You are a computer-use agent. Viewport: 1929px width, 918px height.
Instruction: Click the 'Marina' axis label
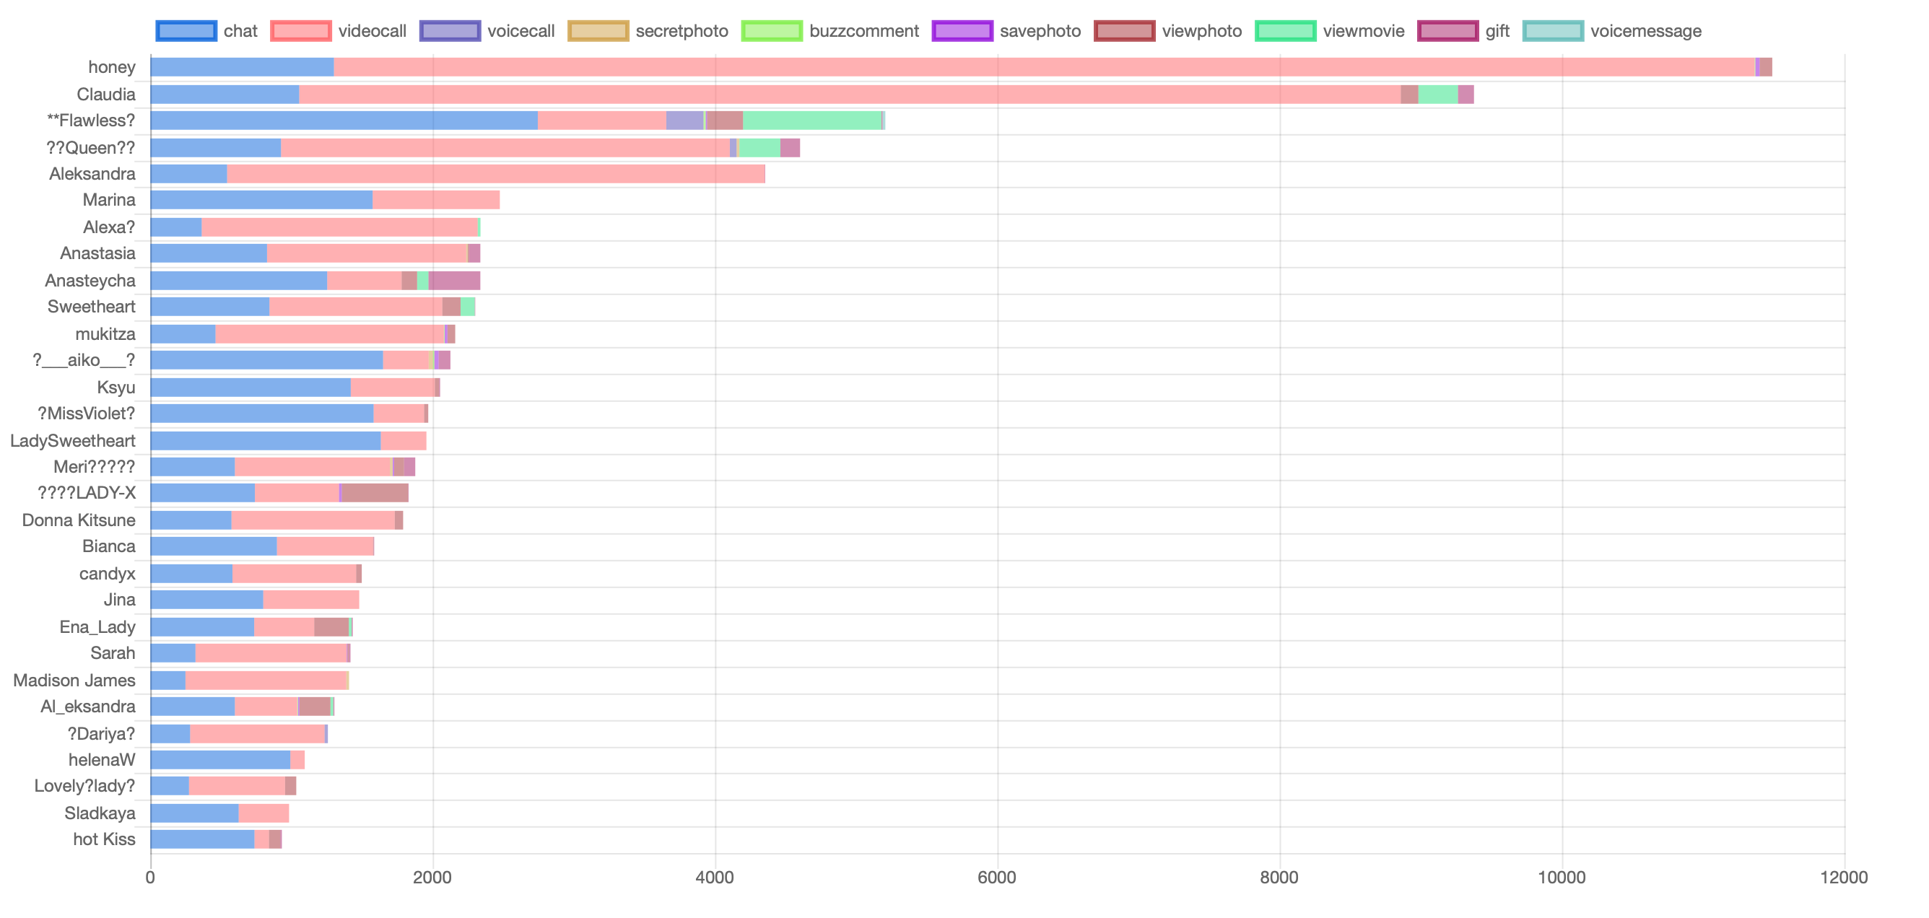point(109,200)
